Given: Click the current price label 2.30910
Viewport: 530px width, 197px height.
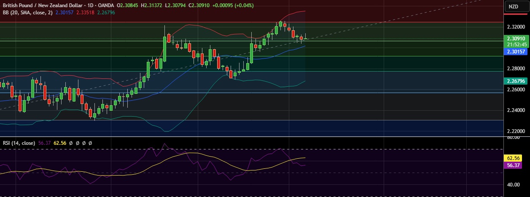Looking at the screenshot, I should click(516, 38).
